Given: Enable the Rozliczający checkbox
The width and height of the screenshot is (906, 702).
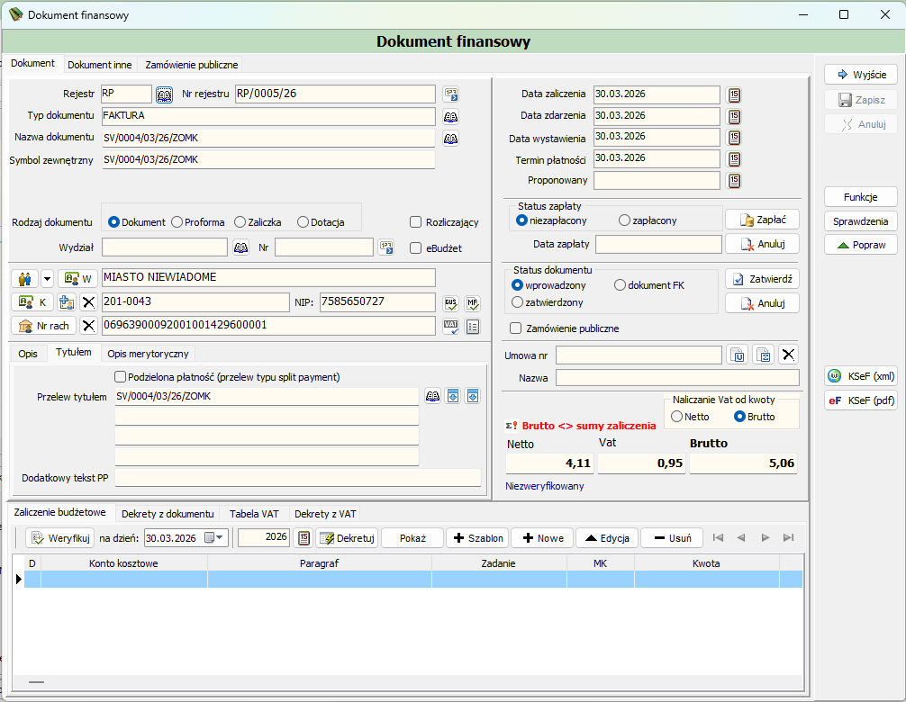Looking at the screenshot, I should click(x=415, y=222).
